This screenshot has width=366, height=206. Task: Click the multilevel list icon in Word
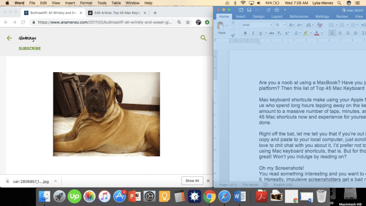[x=352, y=25]
